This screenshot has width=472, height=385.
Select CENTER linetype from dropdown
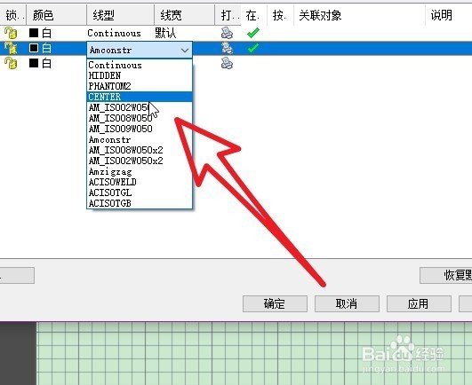coord(140,97)
